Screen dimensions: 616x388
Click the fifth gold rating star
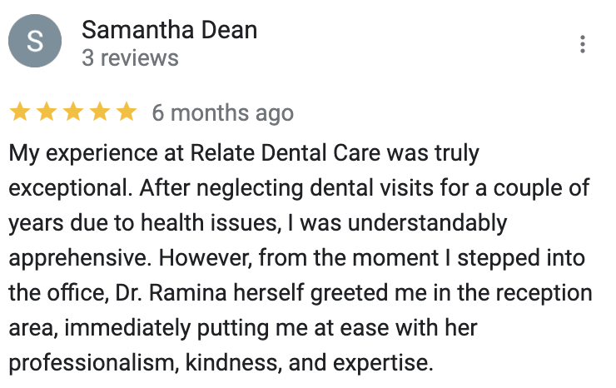click(127, 112)
